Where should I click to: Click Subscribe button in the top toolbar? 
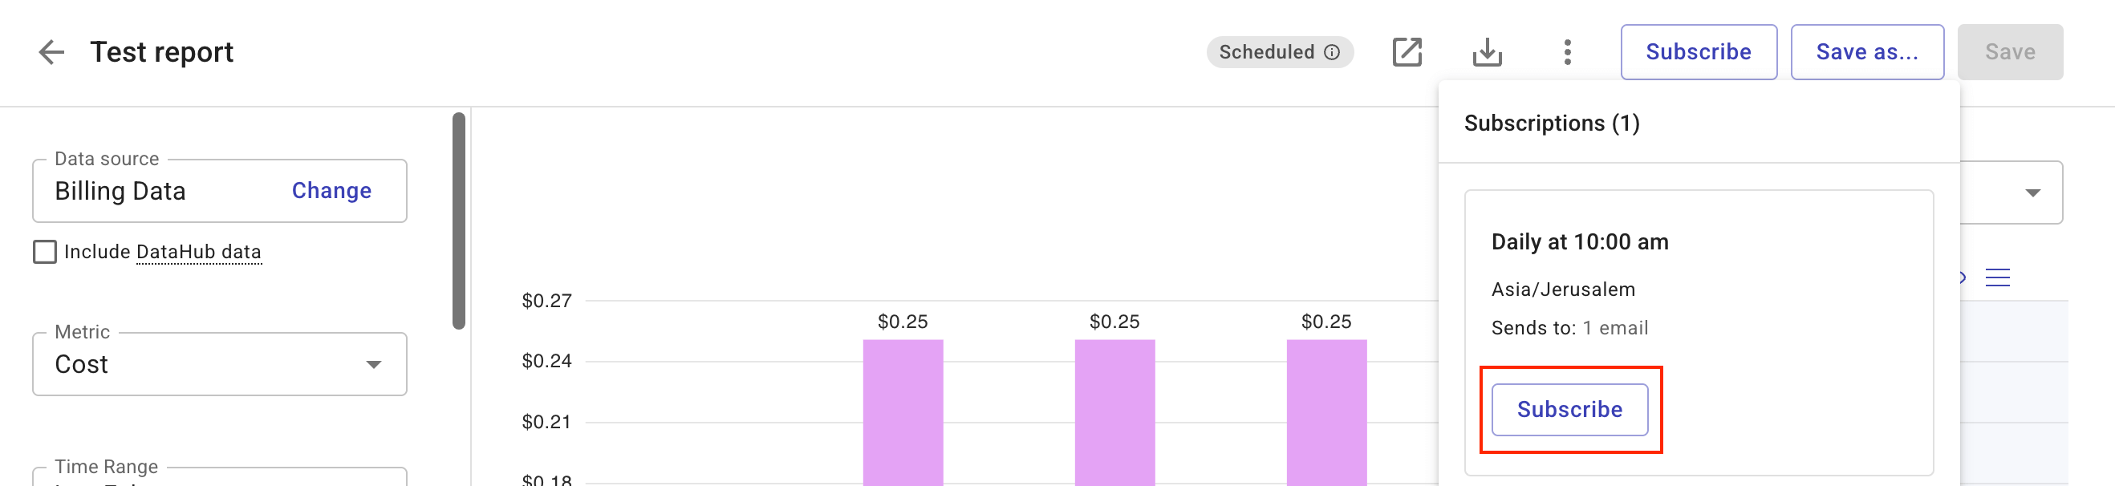(1698, 53)
